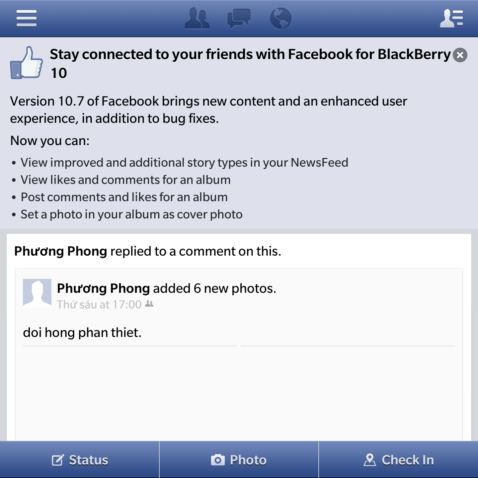Open the friend requests icon
This screenshot has width=478, height=478.
pyautogui.click(x=197, y=19)
